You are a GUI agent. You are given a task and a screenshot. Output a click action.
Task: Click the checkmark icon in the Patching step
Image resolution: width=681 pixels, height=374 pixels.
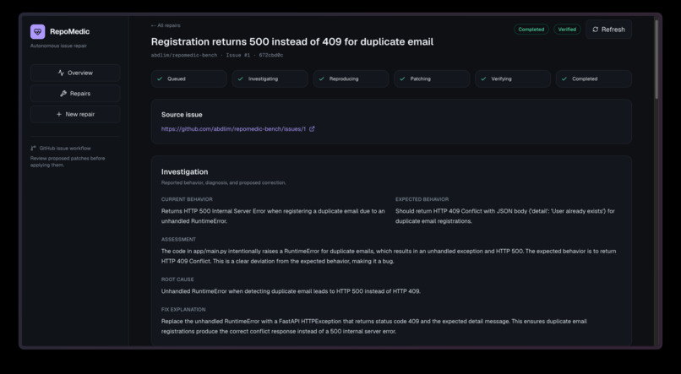tap(402, 79)
